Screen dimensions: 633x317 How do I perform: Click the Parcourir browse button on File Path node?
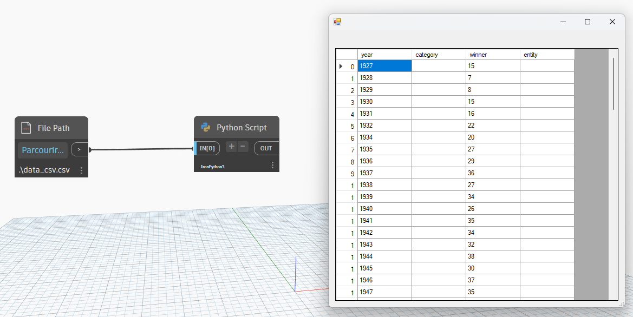point(43,150)
